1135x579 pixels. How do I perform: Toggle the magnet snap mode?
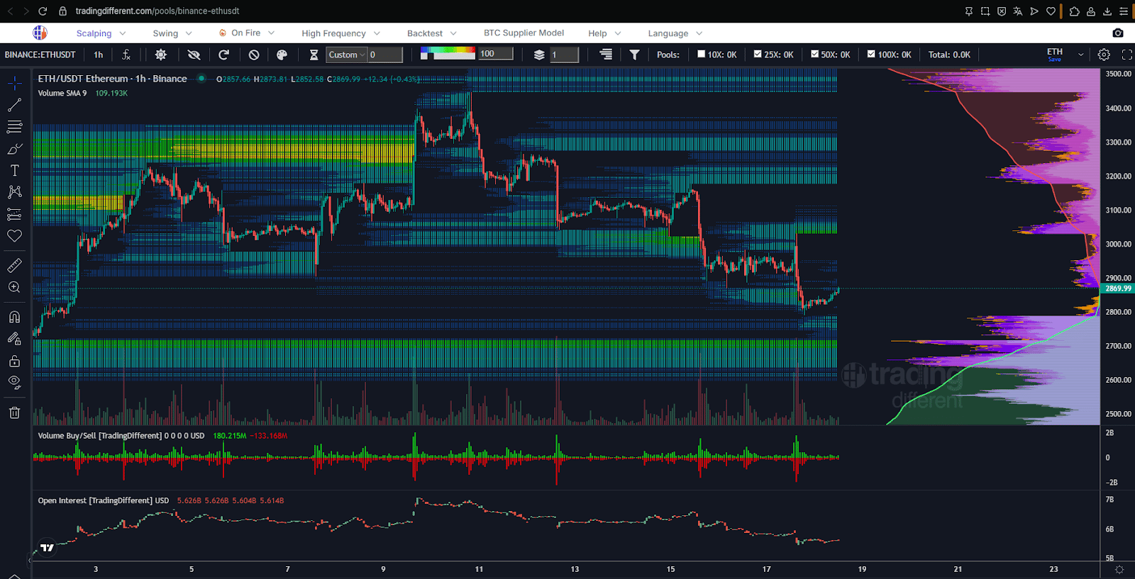pyautogui.click(x=14, y=317)
